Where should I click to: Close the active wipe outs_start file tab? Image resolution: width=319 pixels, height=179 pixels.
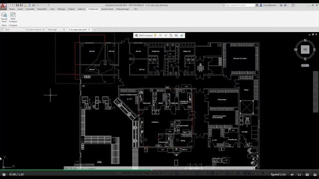pyautogui.click(x=89, y=29)
